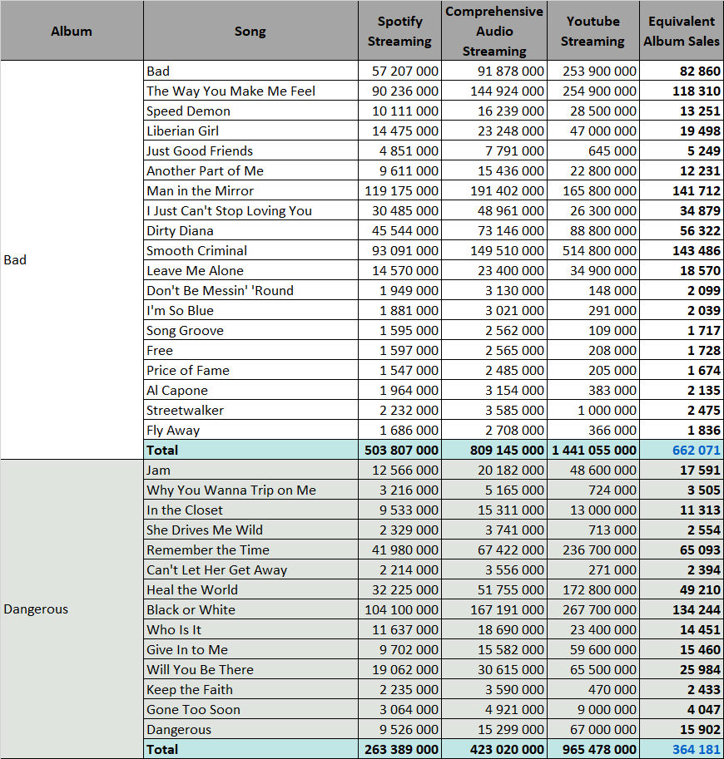Screen dimensions: 724x759
Task: Click the 'Can't Let Her Get Away' cell
Action: point(250,569)
